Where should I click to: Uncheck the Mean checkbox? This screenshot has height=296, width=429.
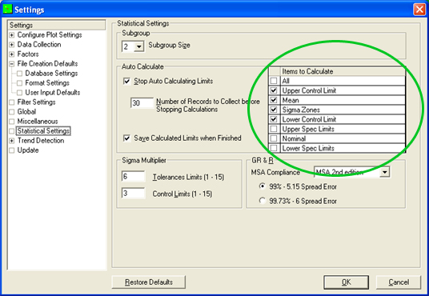coord(274,100)
